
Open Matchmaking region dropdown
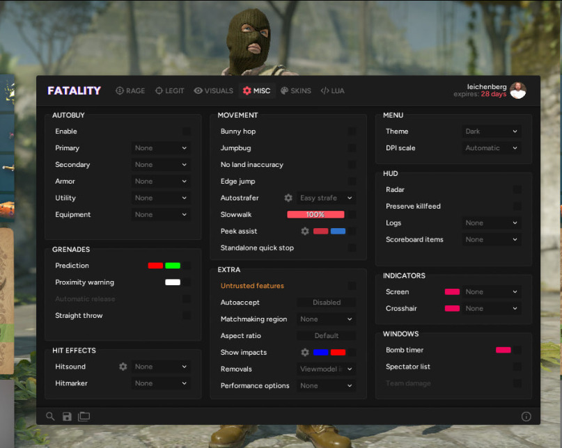327,319
